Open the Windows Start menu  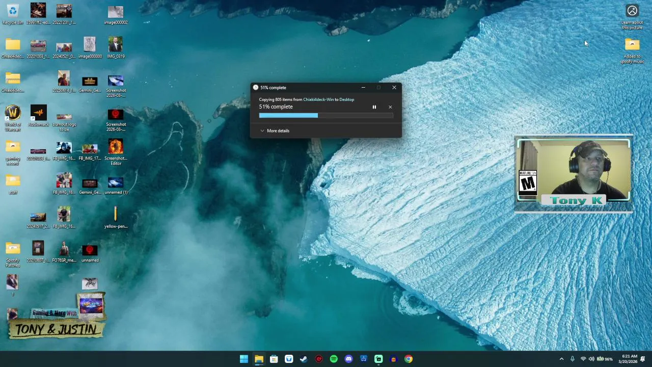point(244,359)
